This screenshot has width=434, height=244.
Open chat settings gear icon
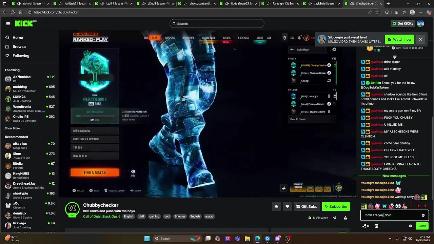(410, 226)
